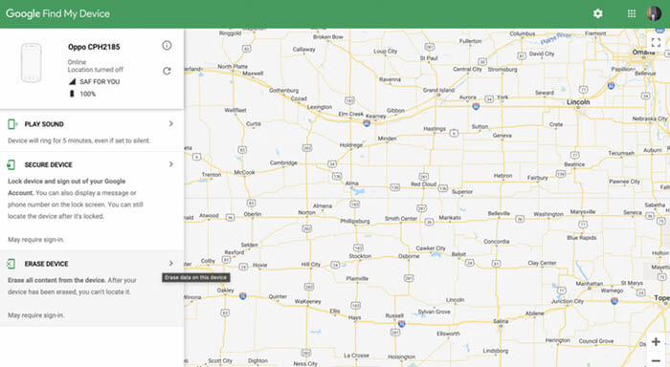Viewport: 670px width, 367px height.
Task: Click the Play Sound phone icon
Action: coord(11,124)
